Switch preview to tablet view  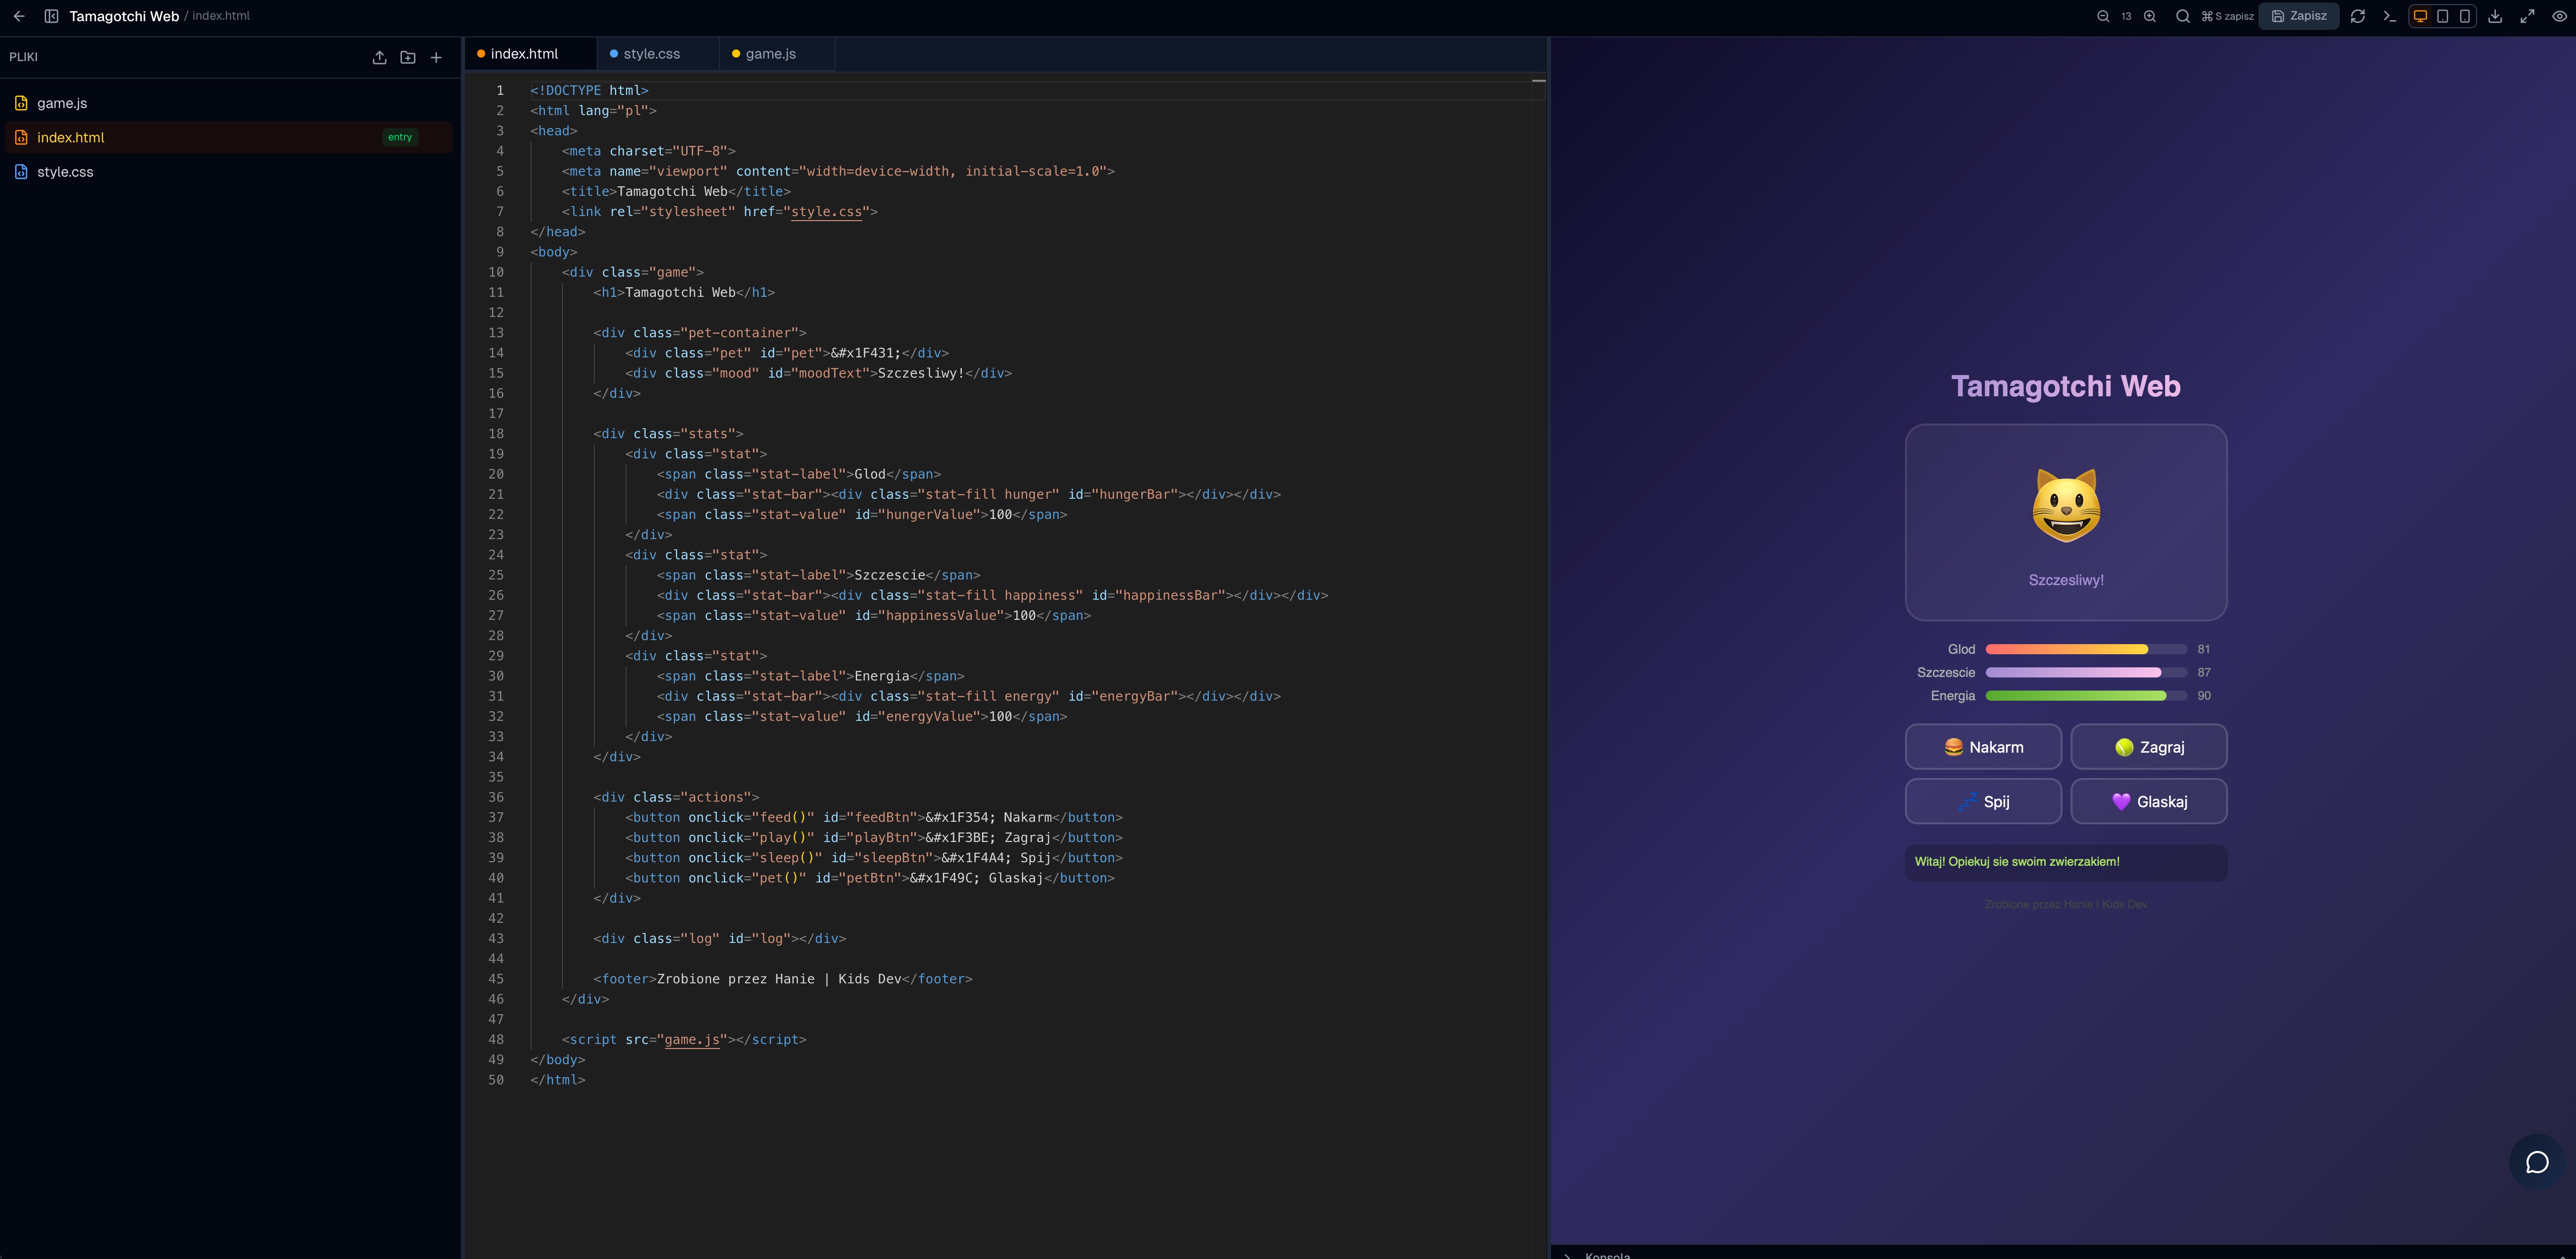coord(2443,16)
